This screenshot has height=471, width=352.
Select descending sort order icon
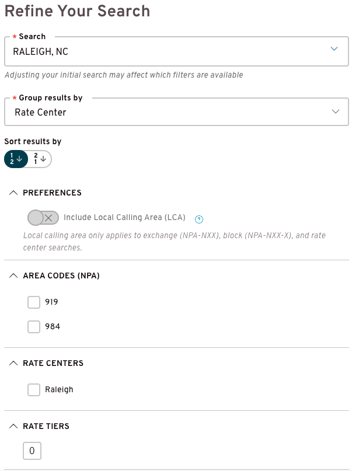(x=40, y=159)
